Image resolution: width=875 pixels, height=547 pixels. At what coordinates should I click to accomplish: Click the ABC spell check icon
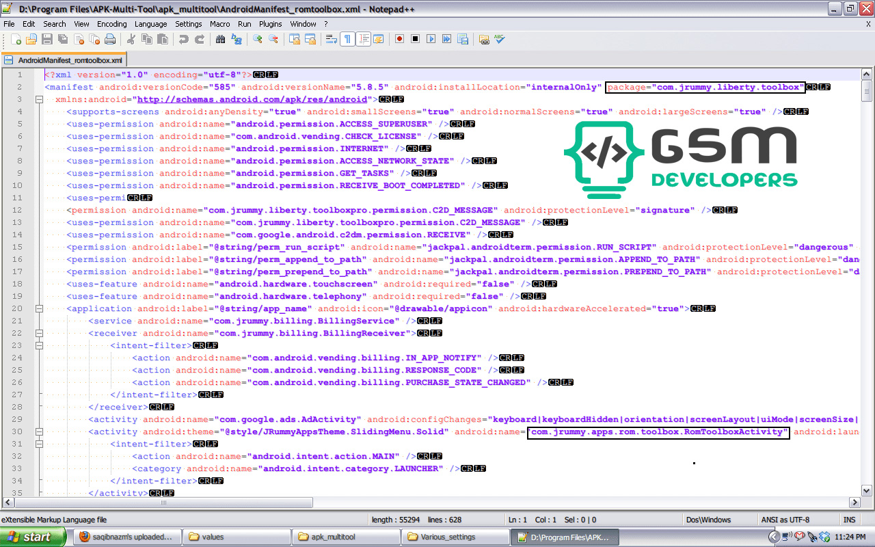click(500, 40)
